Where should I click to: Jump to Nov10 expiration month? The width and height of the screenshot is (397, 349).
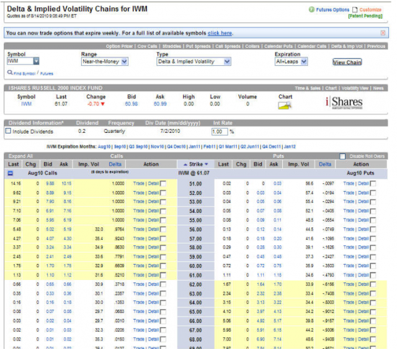(157, 147)
